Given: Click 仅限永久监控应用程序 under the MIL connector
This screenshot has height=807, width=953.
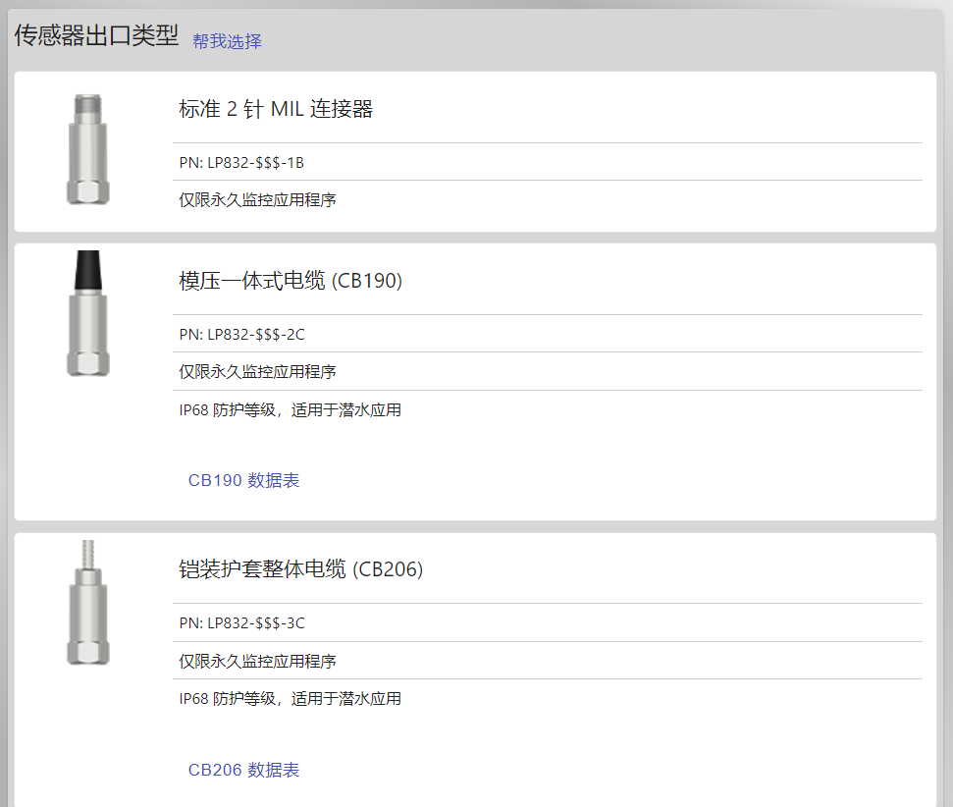Looking at the screenshot, I should click(x=257, y=200).
